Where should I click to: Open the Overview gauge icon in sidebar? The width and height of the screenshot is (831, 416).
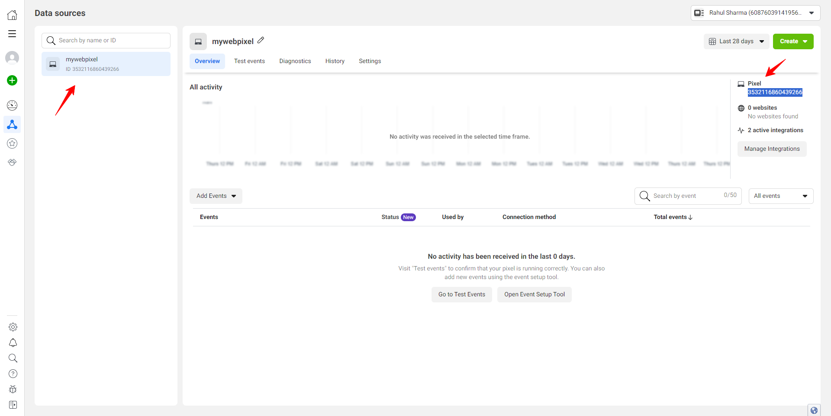(12, 105)
